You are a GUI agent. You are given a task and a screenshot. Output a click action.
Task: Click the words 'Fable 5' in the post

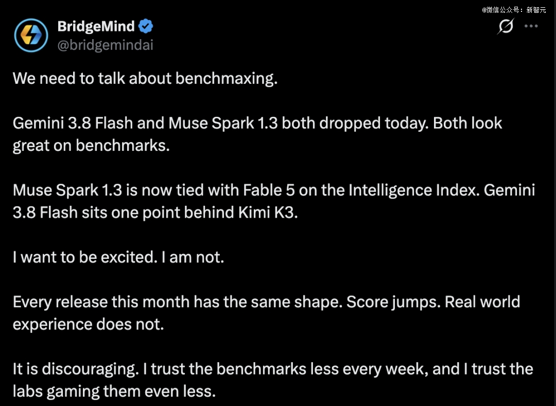coord(269,190)
